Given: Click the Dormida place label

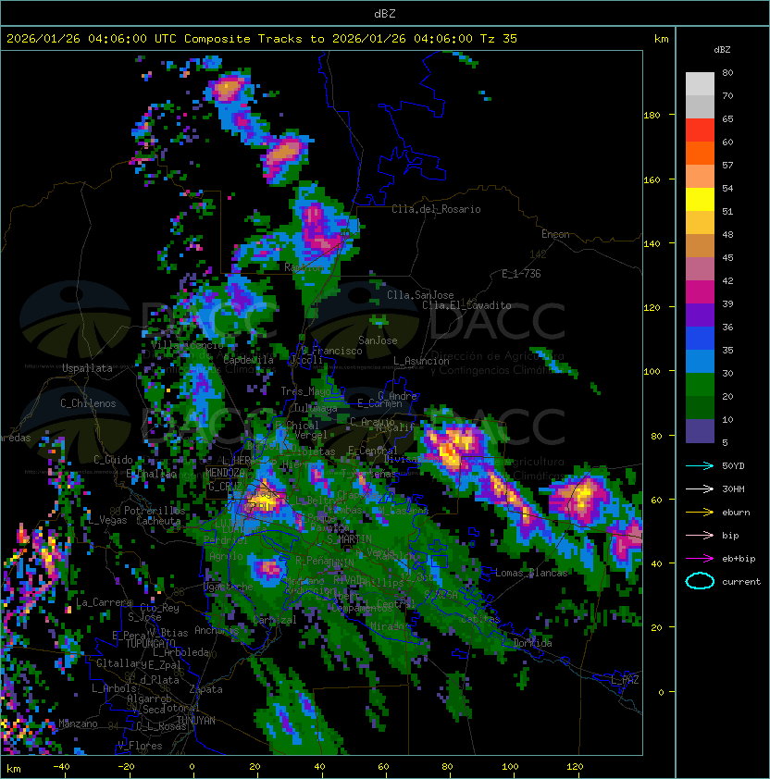Looking at the screenshot, I should click(532, 643).
